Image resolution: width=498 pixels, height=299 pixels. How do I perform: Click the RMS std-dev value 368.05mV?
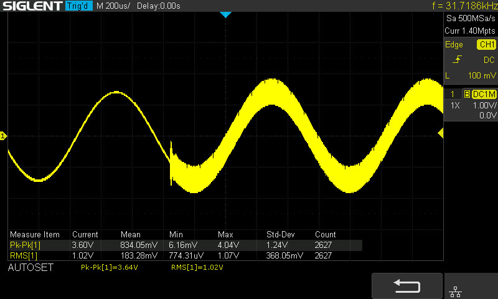click(x=284, y=255)
